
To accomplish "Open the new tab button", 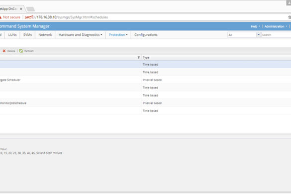I will pyautogui.click(x=30, y=9).
